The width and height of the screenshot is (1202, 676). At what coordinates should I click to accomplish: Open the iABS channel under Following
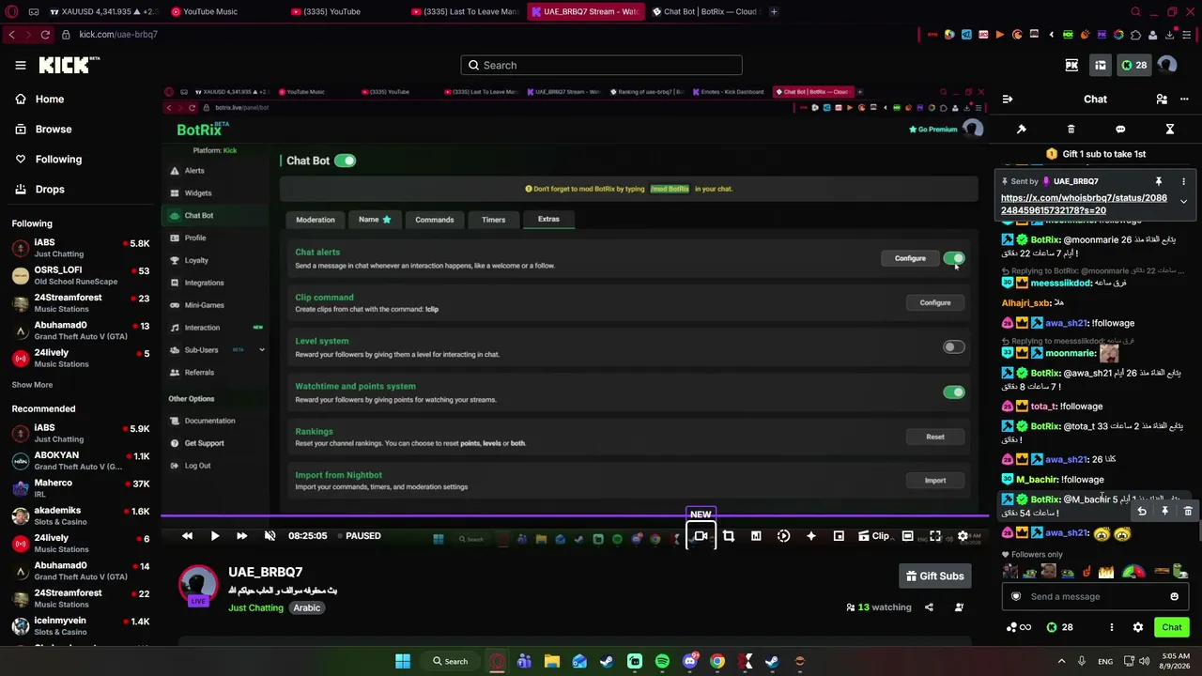click(81, 248)
